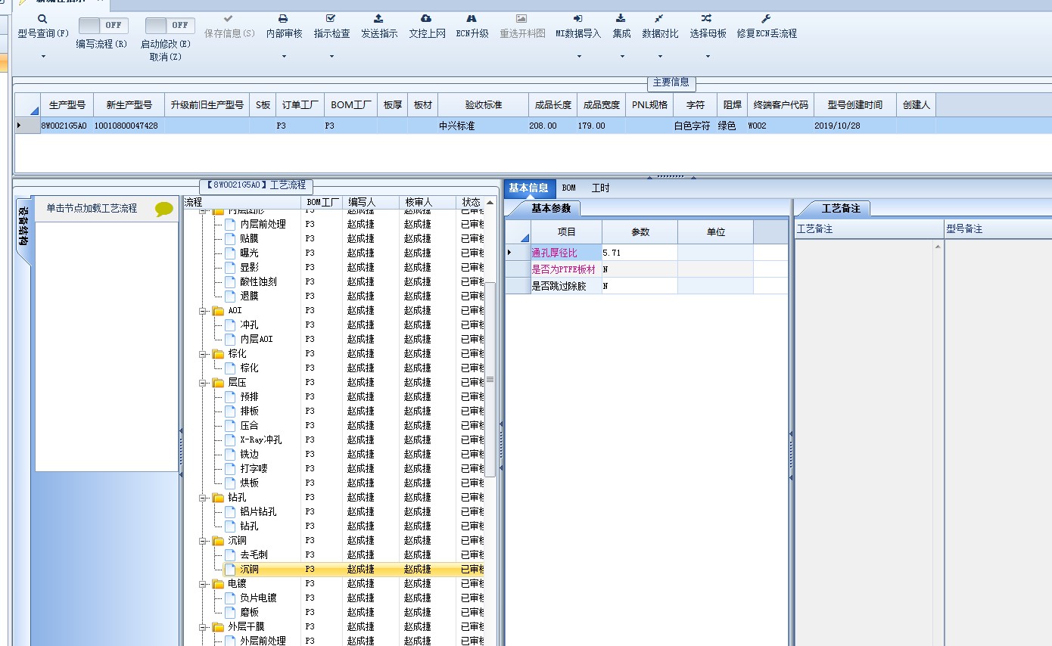The image size is (1052, 646).
Task: Click the 型号查询 magnifier icon
Action: click(42, 18)
